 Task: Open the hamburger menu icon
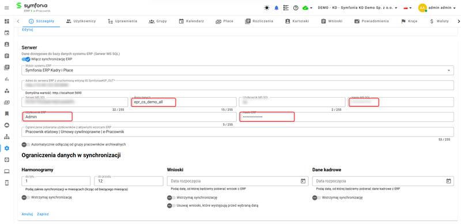click(x=7, y=8)
